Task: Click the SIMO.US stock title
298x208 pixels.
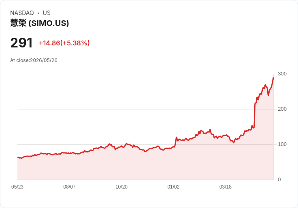Action: [40, 23]
